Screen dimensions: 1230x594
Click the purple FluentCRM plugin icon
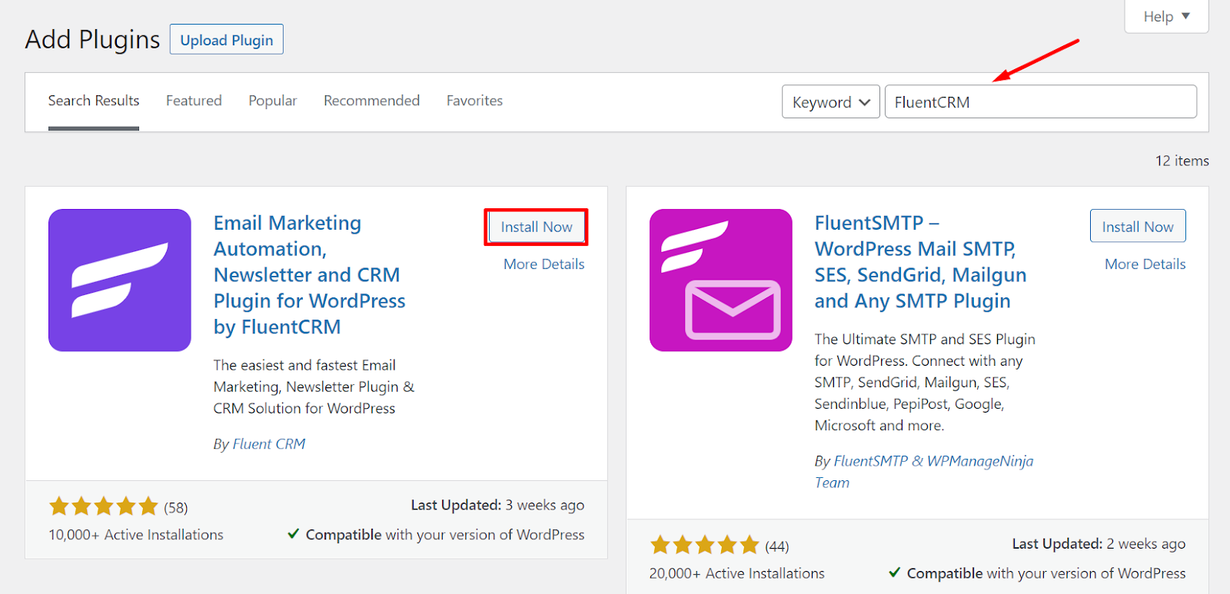[x=120, y=280]
